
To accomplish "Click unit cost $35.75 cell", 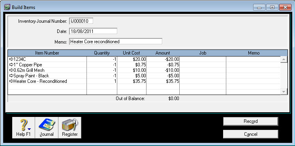I will pos(132,81).
